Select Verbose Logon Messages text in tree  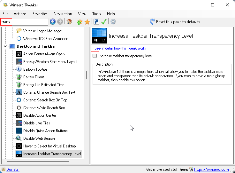[x=43, y=31]
